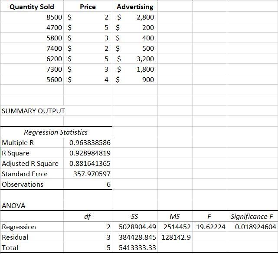Click the value 0.881641365
This screenshot has height=254, width=278.
[88, 164]
